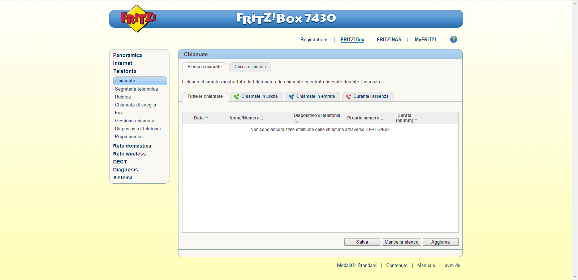
Task: Expand the Rete domestica section
Action: point(132,146)
